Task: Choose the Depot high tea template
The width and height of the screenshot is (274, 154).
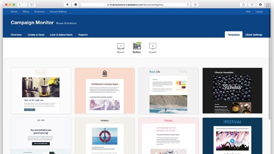Action: 41,91
